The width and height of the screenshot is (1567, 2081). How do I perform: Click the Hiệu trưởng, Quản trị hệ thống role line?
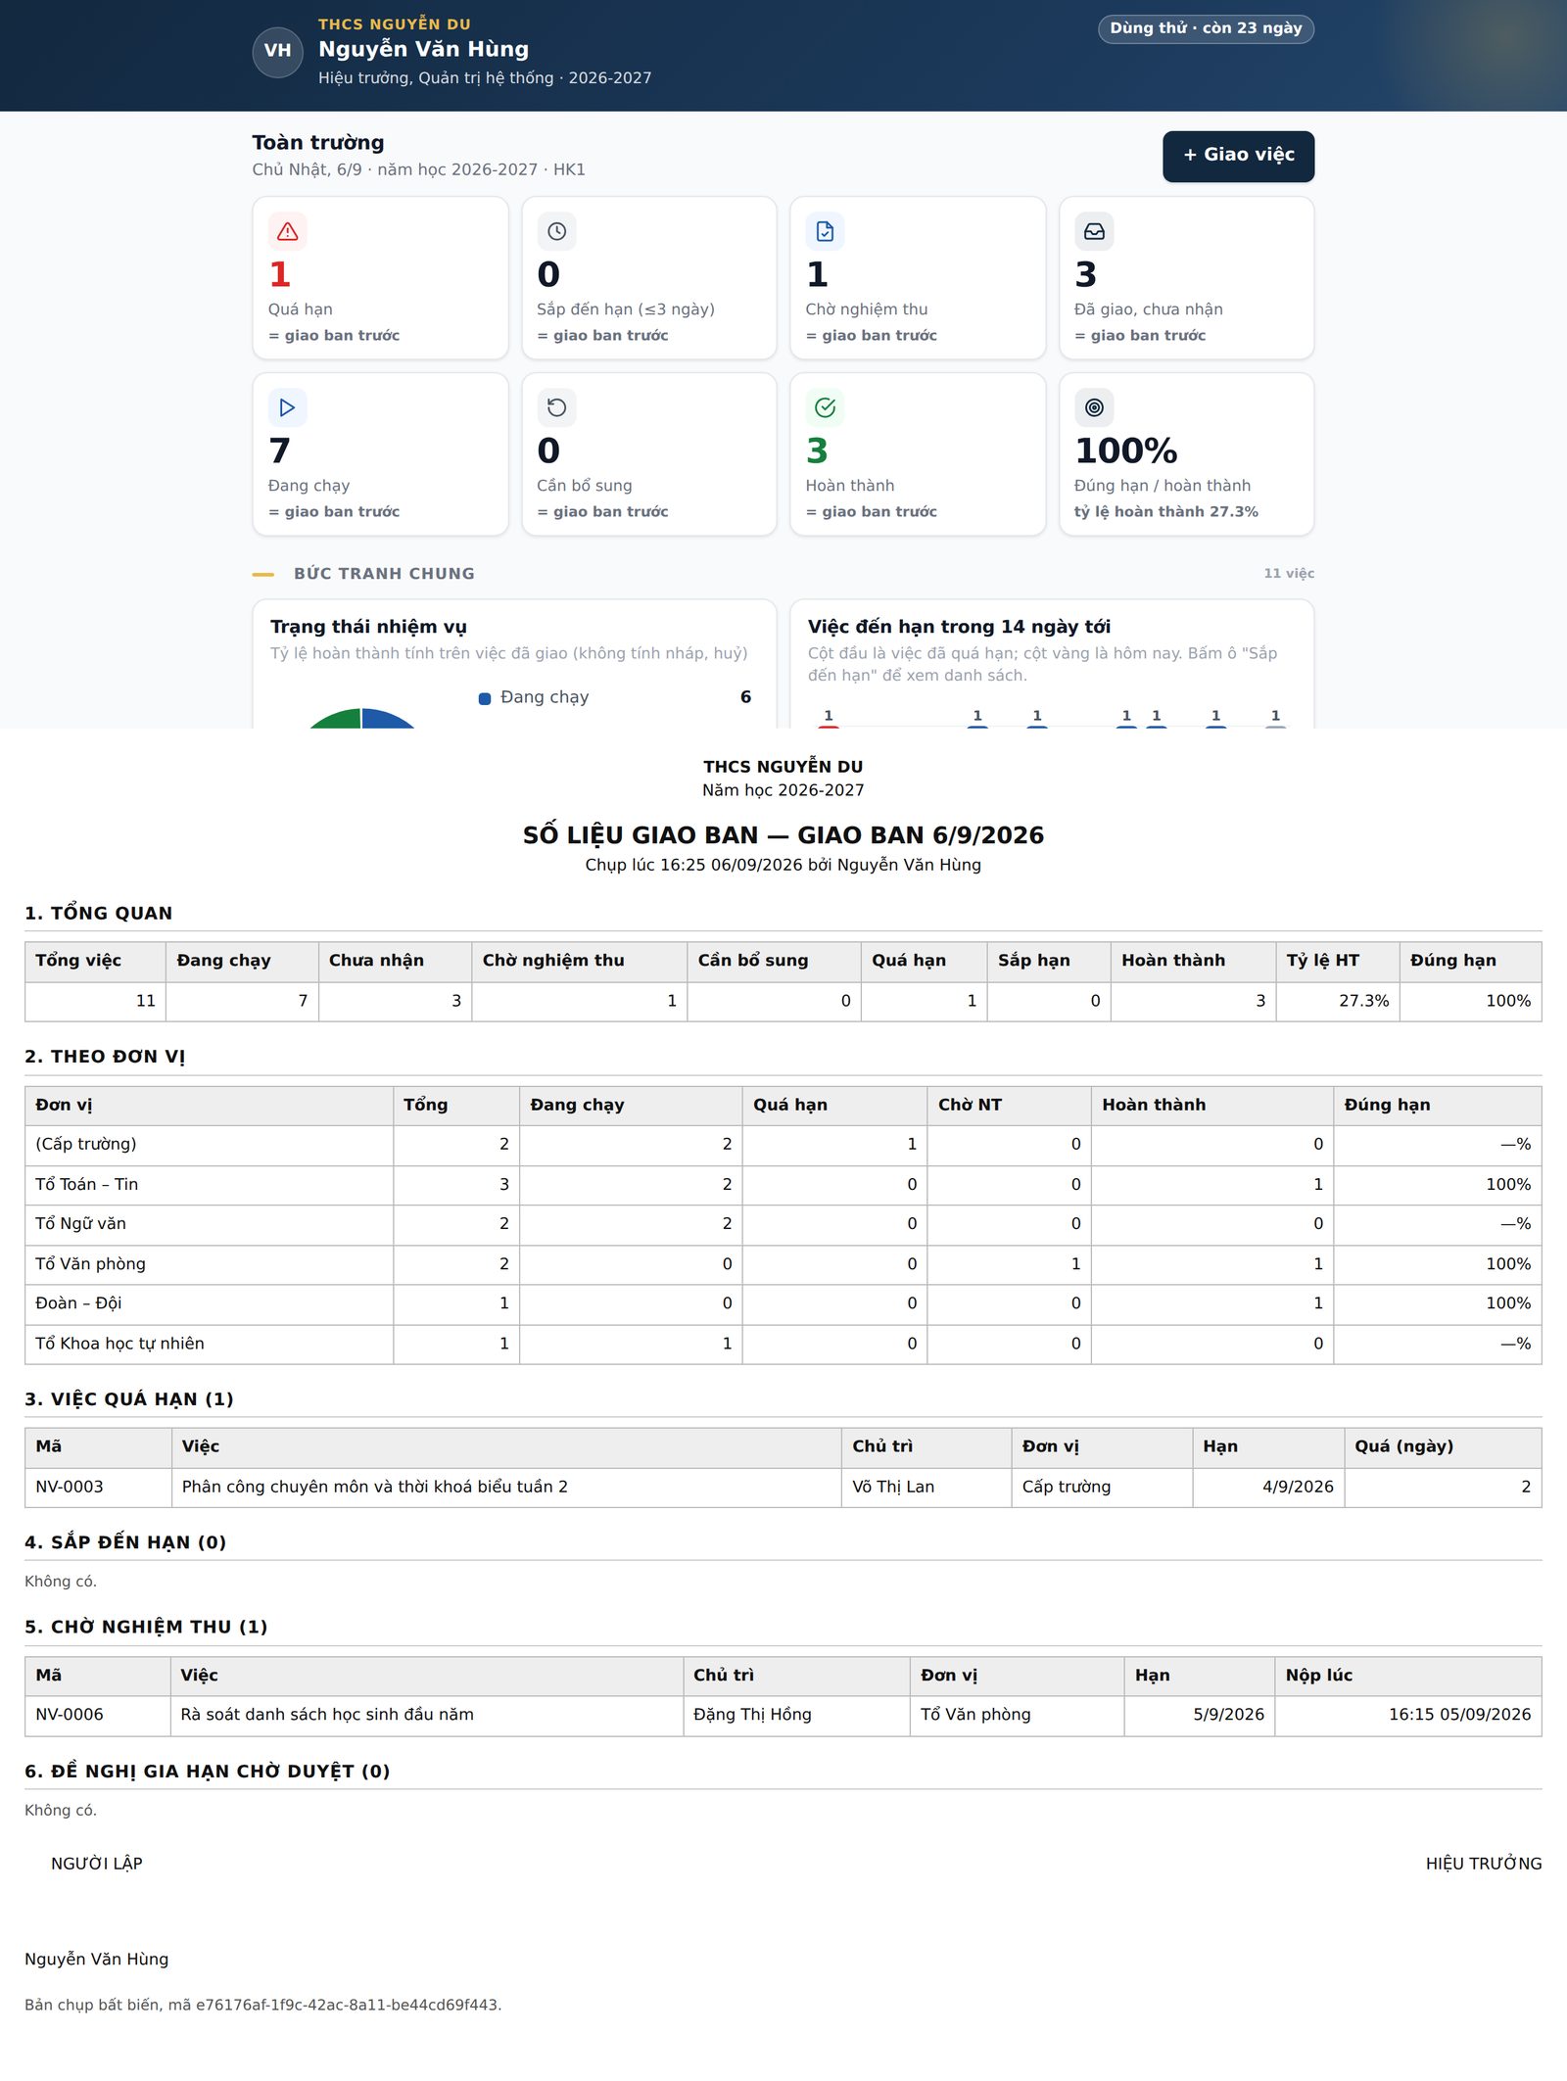485,78
